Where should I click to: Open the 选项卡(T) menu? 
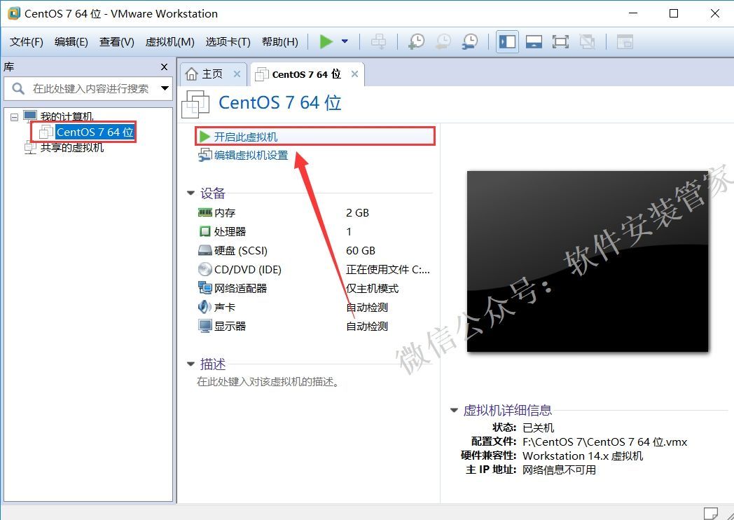click(228, 42)
